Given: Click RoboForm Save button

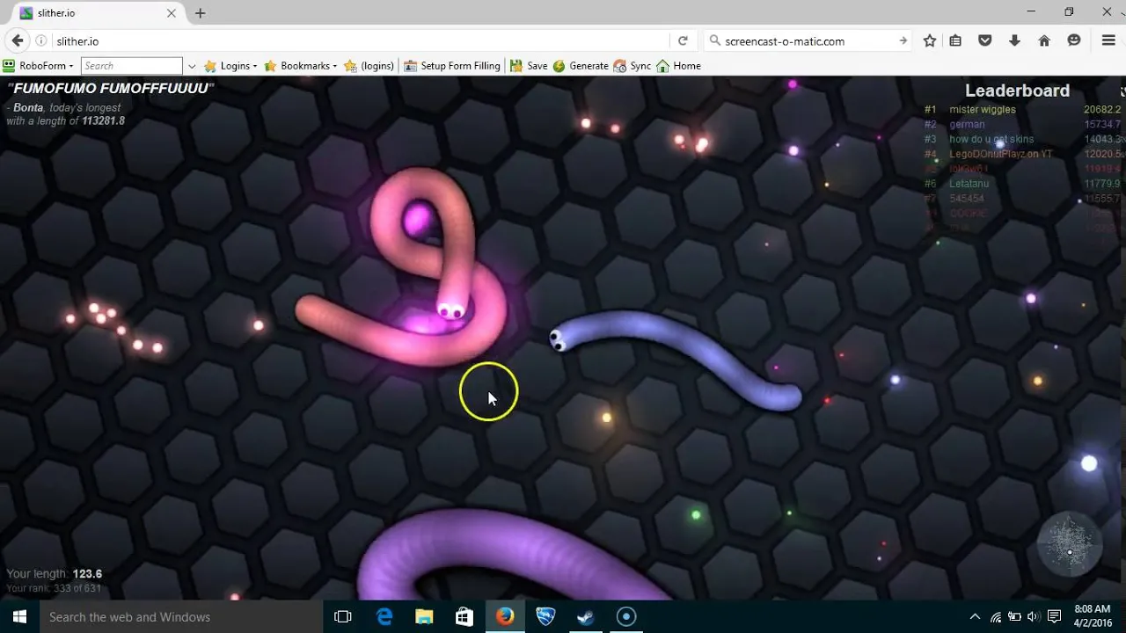Looking at the screenshot, I should pos(529,66).
